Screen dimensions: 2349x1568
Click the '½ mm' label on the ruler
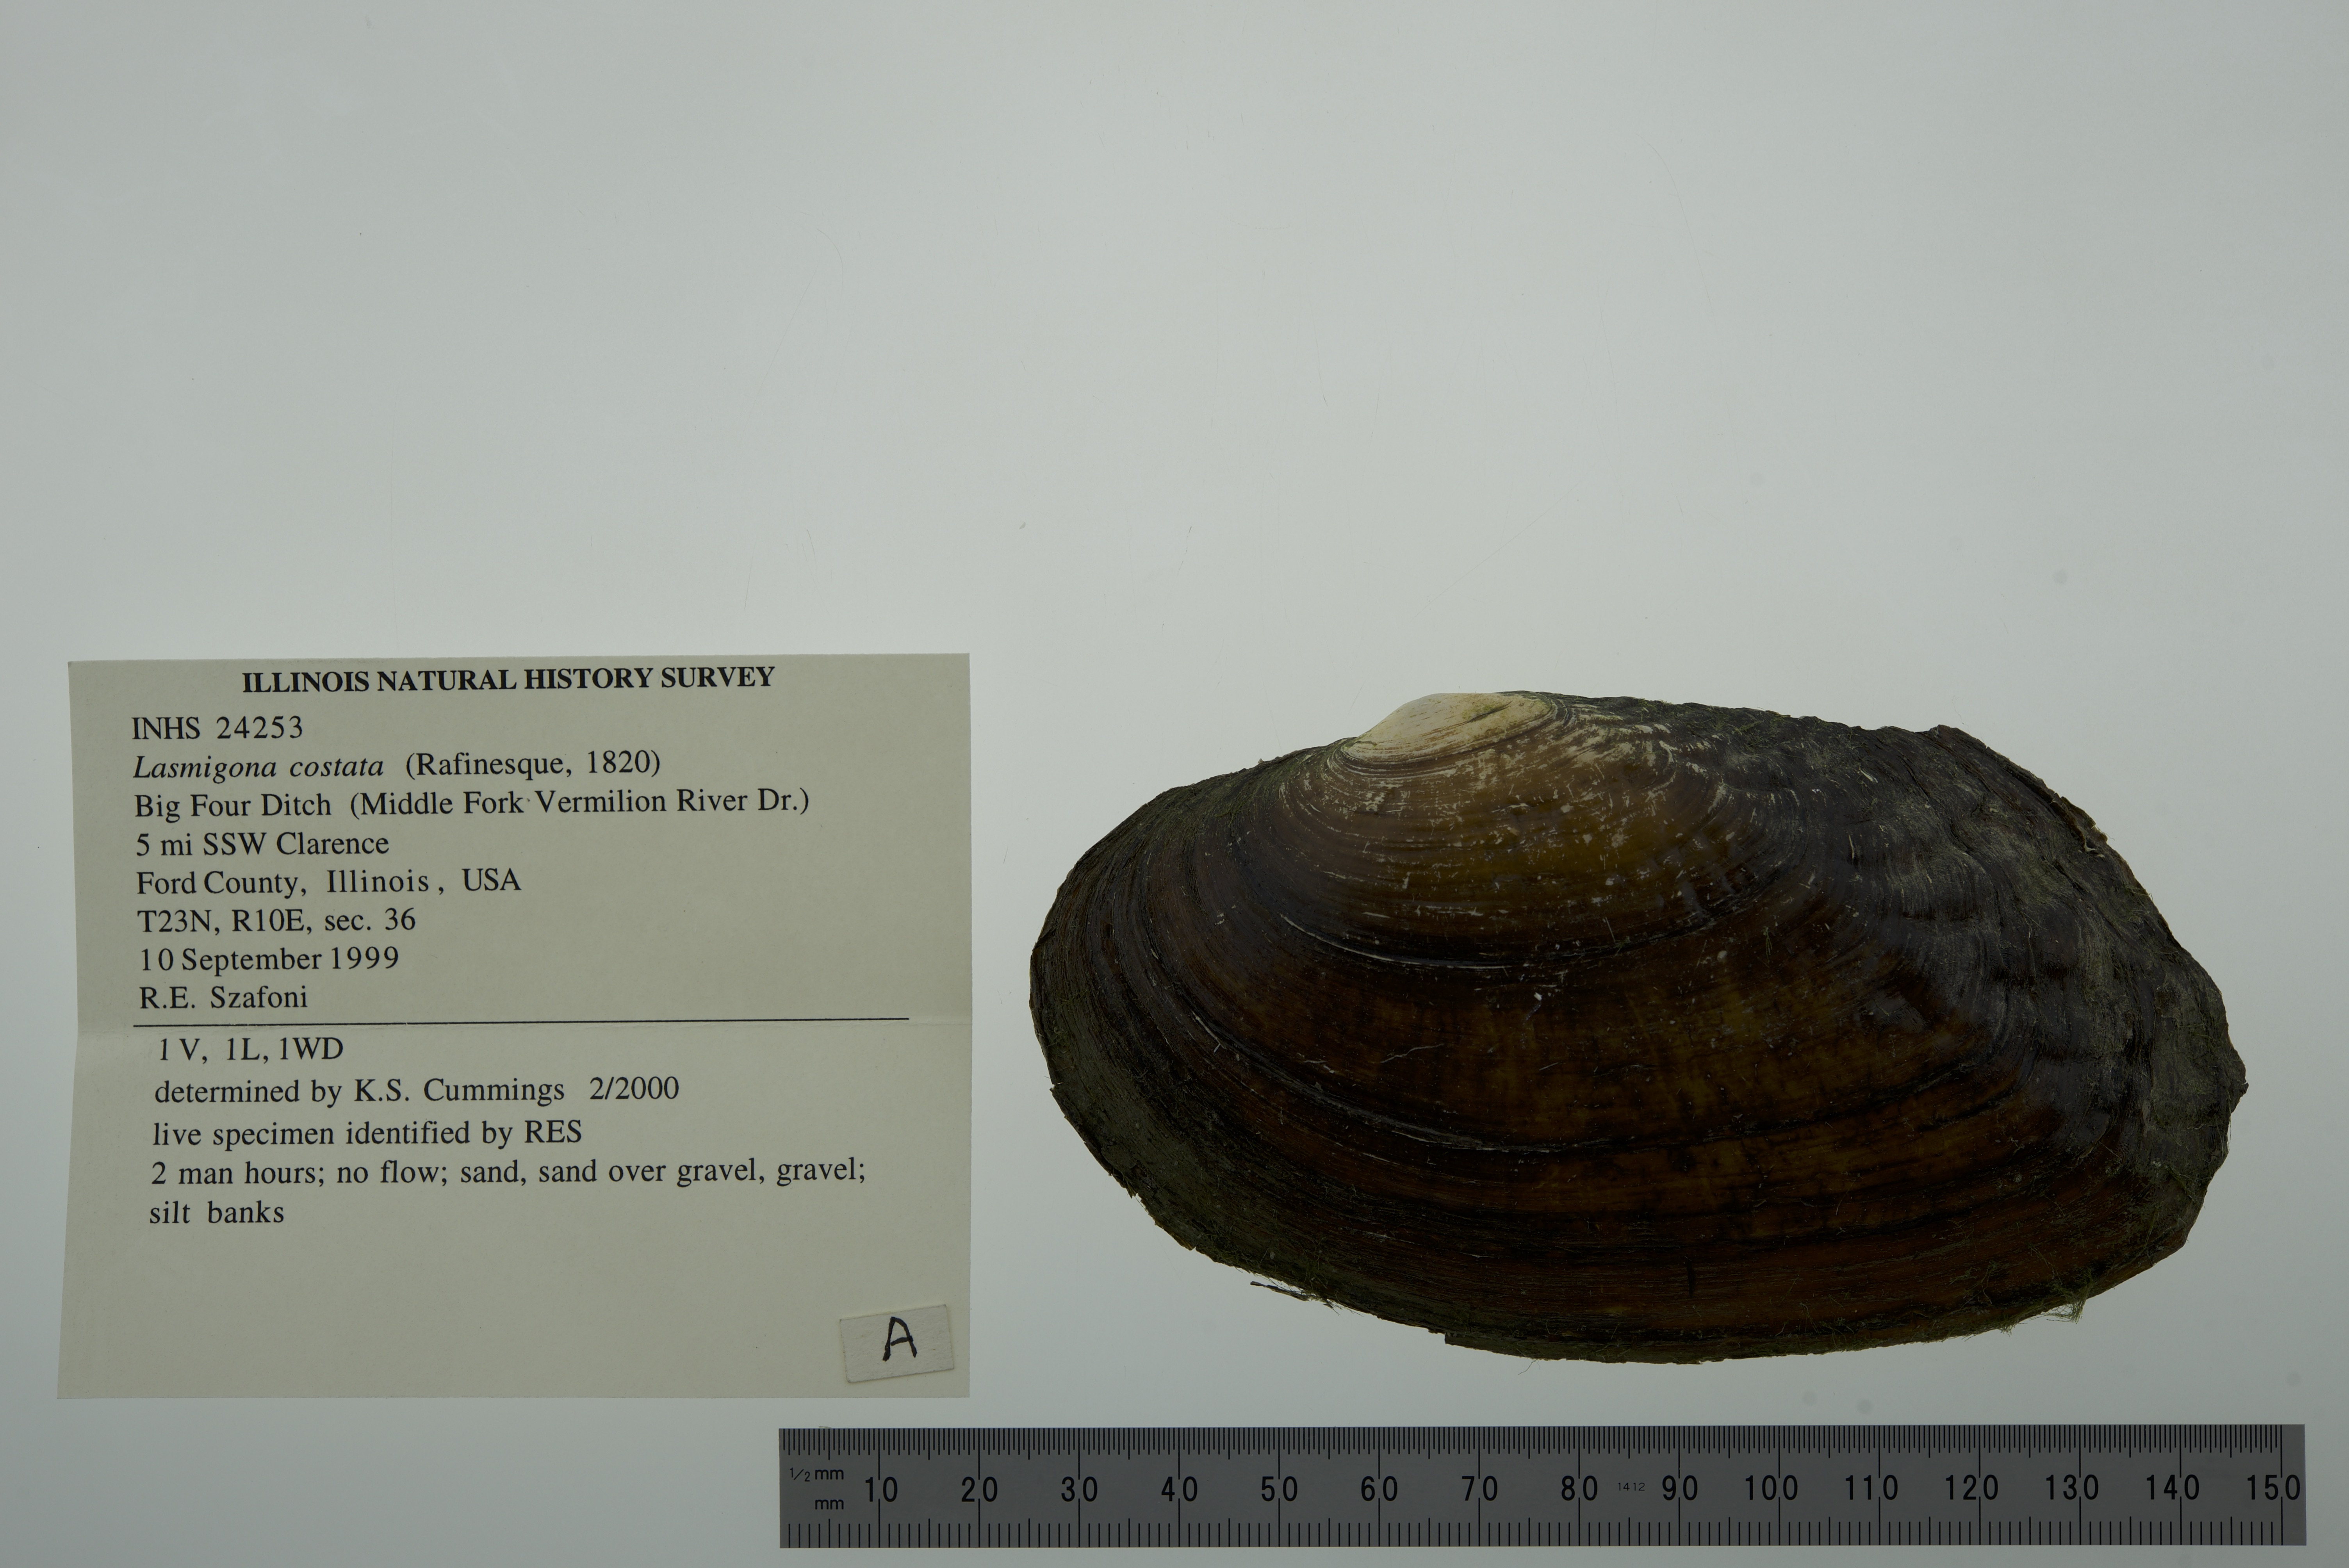[x=817, y=1474]
